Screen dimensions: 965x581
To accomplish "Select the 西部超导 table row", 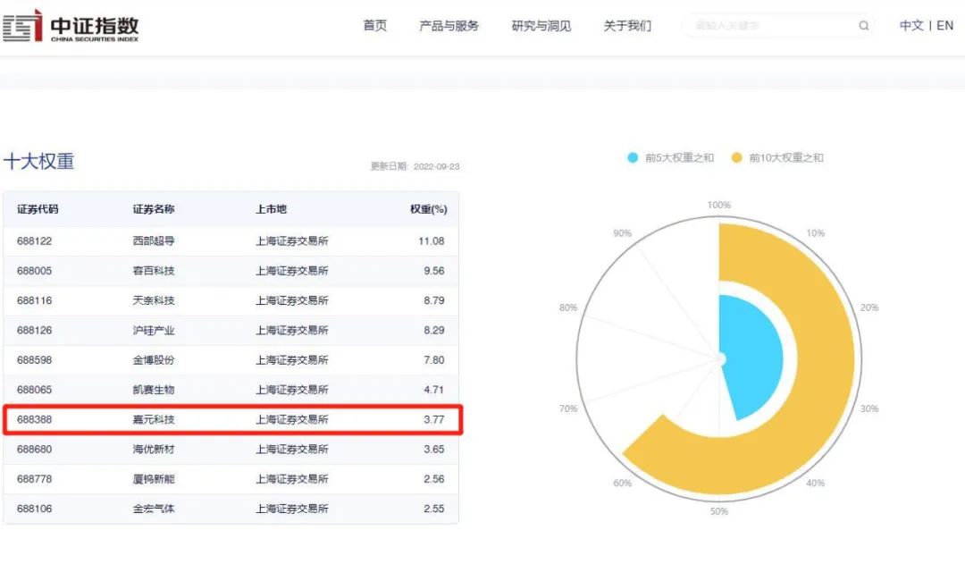I will point(231,241).
